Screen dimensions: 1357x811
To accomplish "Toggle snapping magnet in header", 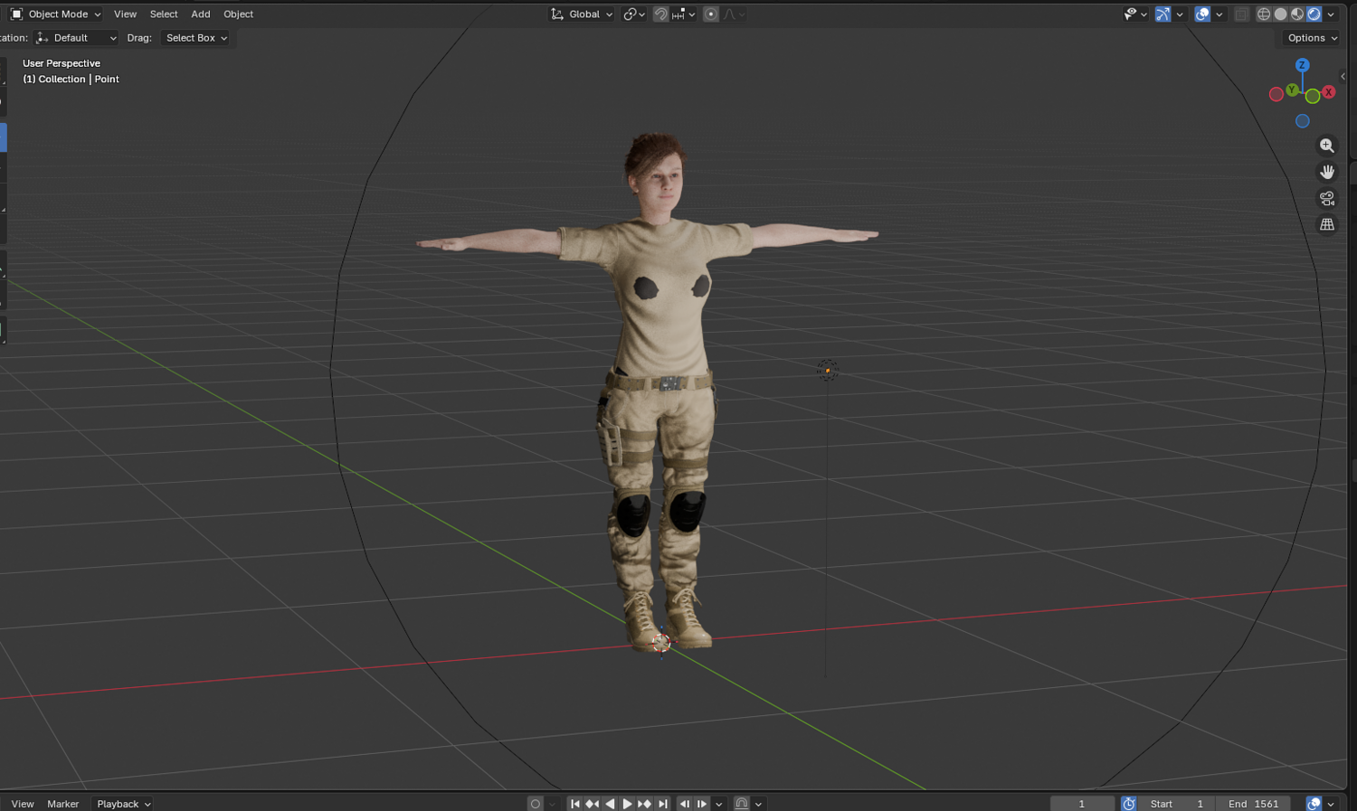I will [661, 14].
